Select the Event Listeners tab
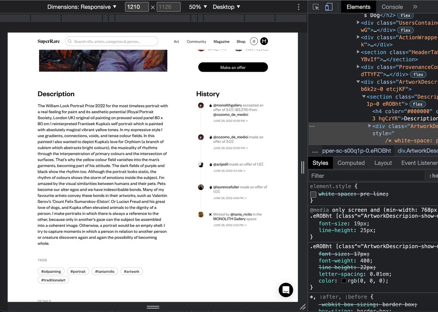 [x=419, y=163]
